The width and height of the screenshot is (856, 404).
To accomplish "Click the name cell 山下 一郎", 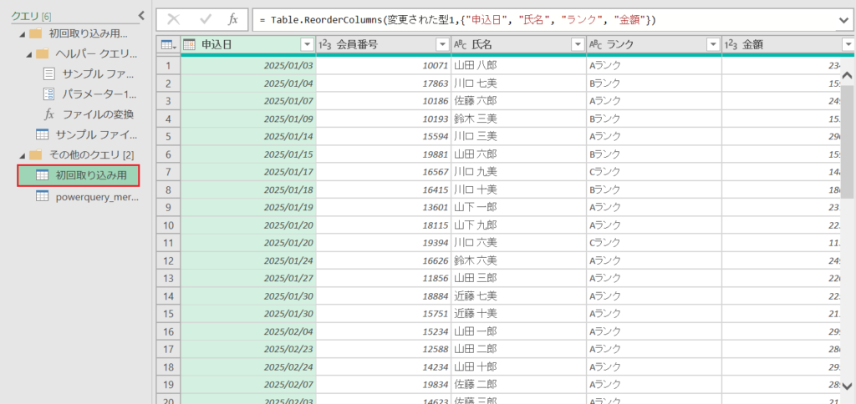I will [x=518, y=207].
